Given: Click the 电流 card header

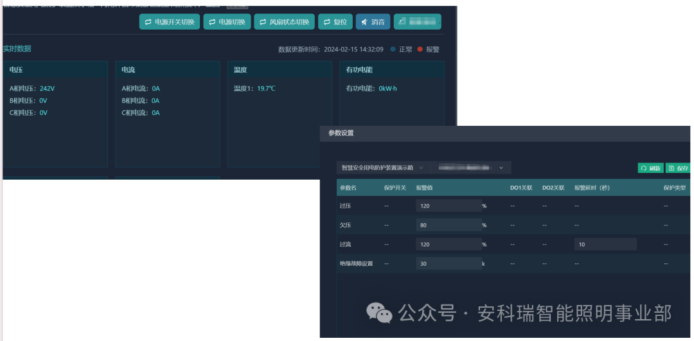Looking at the screenshot, I should pos(168,69).
